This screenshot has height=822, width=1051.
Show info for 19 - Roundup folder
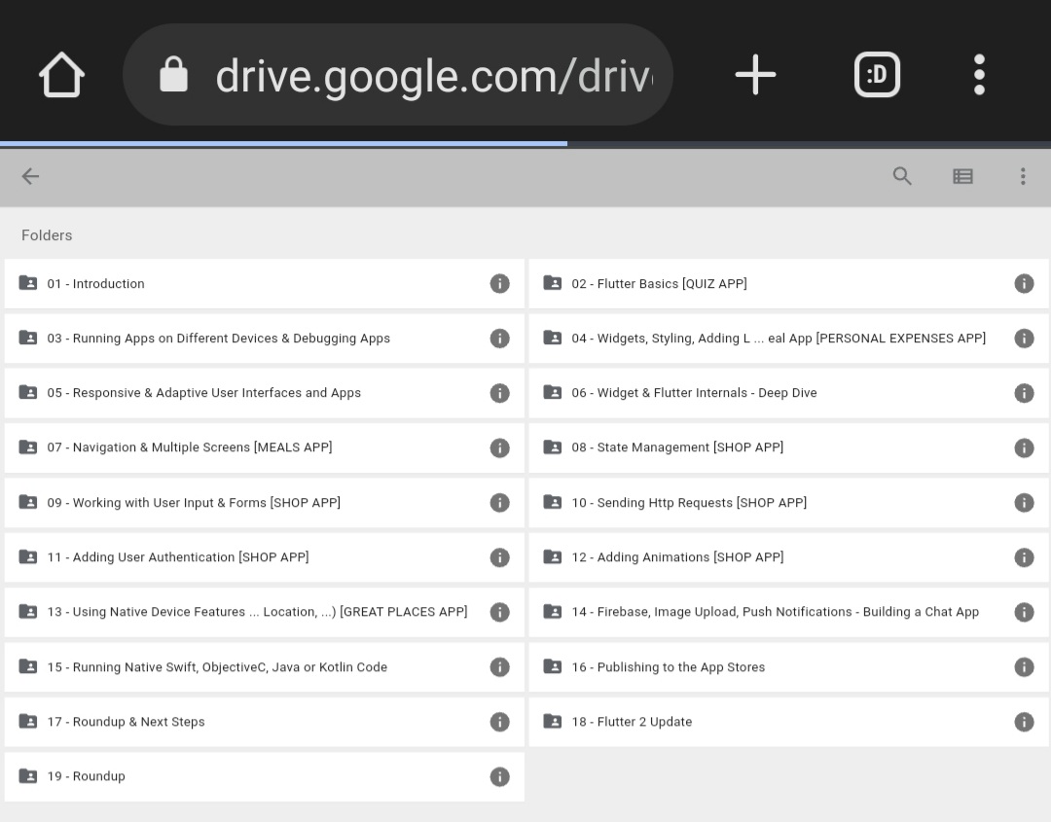(x=499, y=776)
